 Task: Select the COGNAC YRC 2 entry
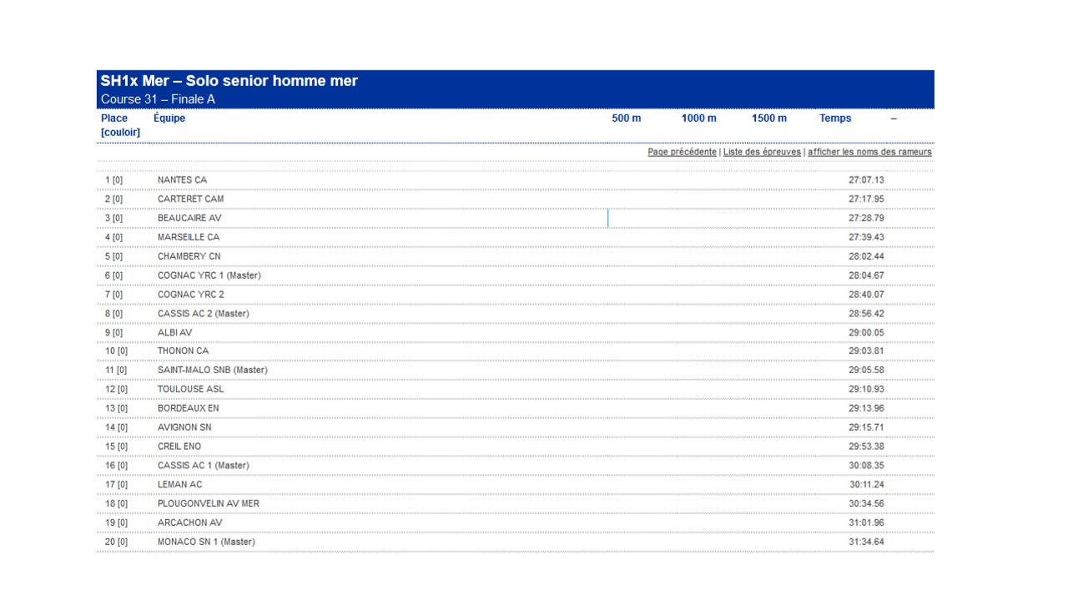191,295
